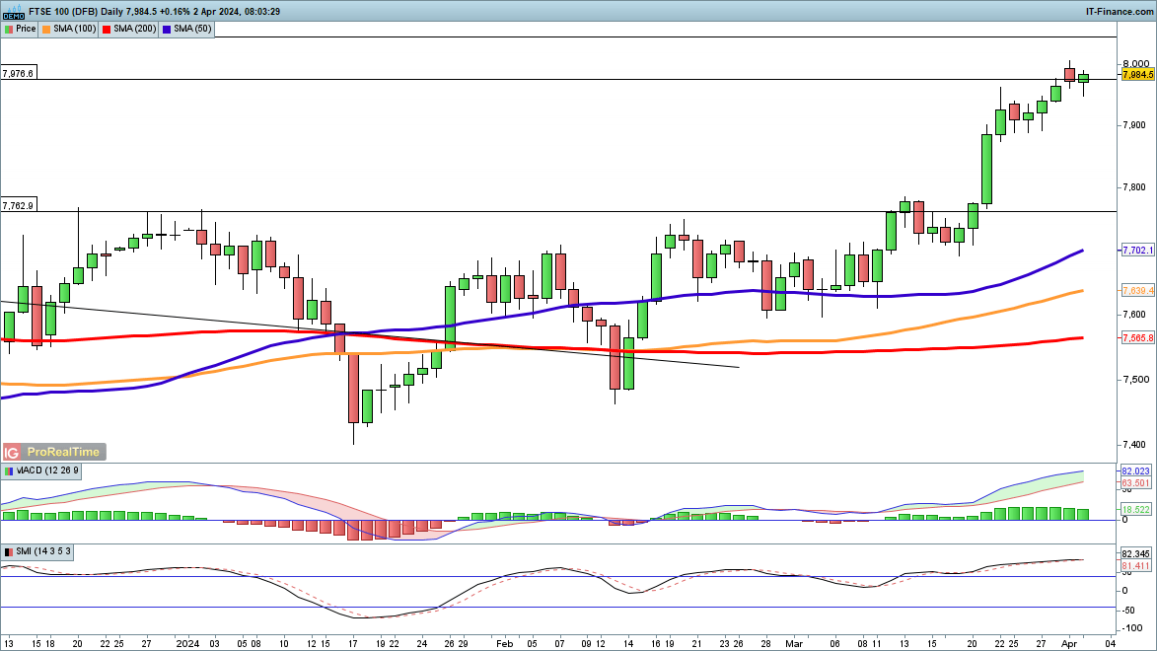1157x651 pixels.
Task: Click the Feb marker on date axis
Action: (x=503, y=641)
